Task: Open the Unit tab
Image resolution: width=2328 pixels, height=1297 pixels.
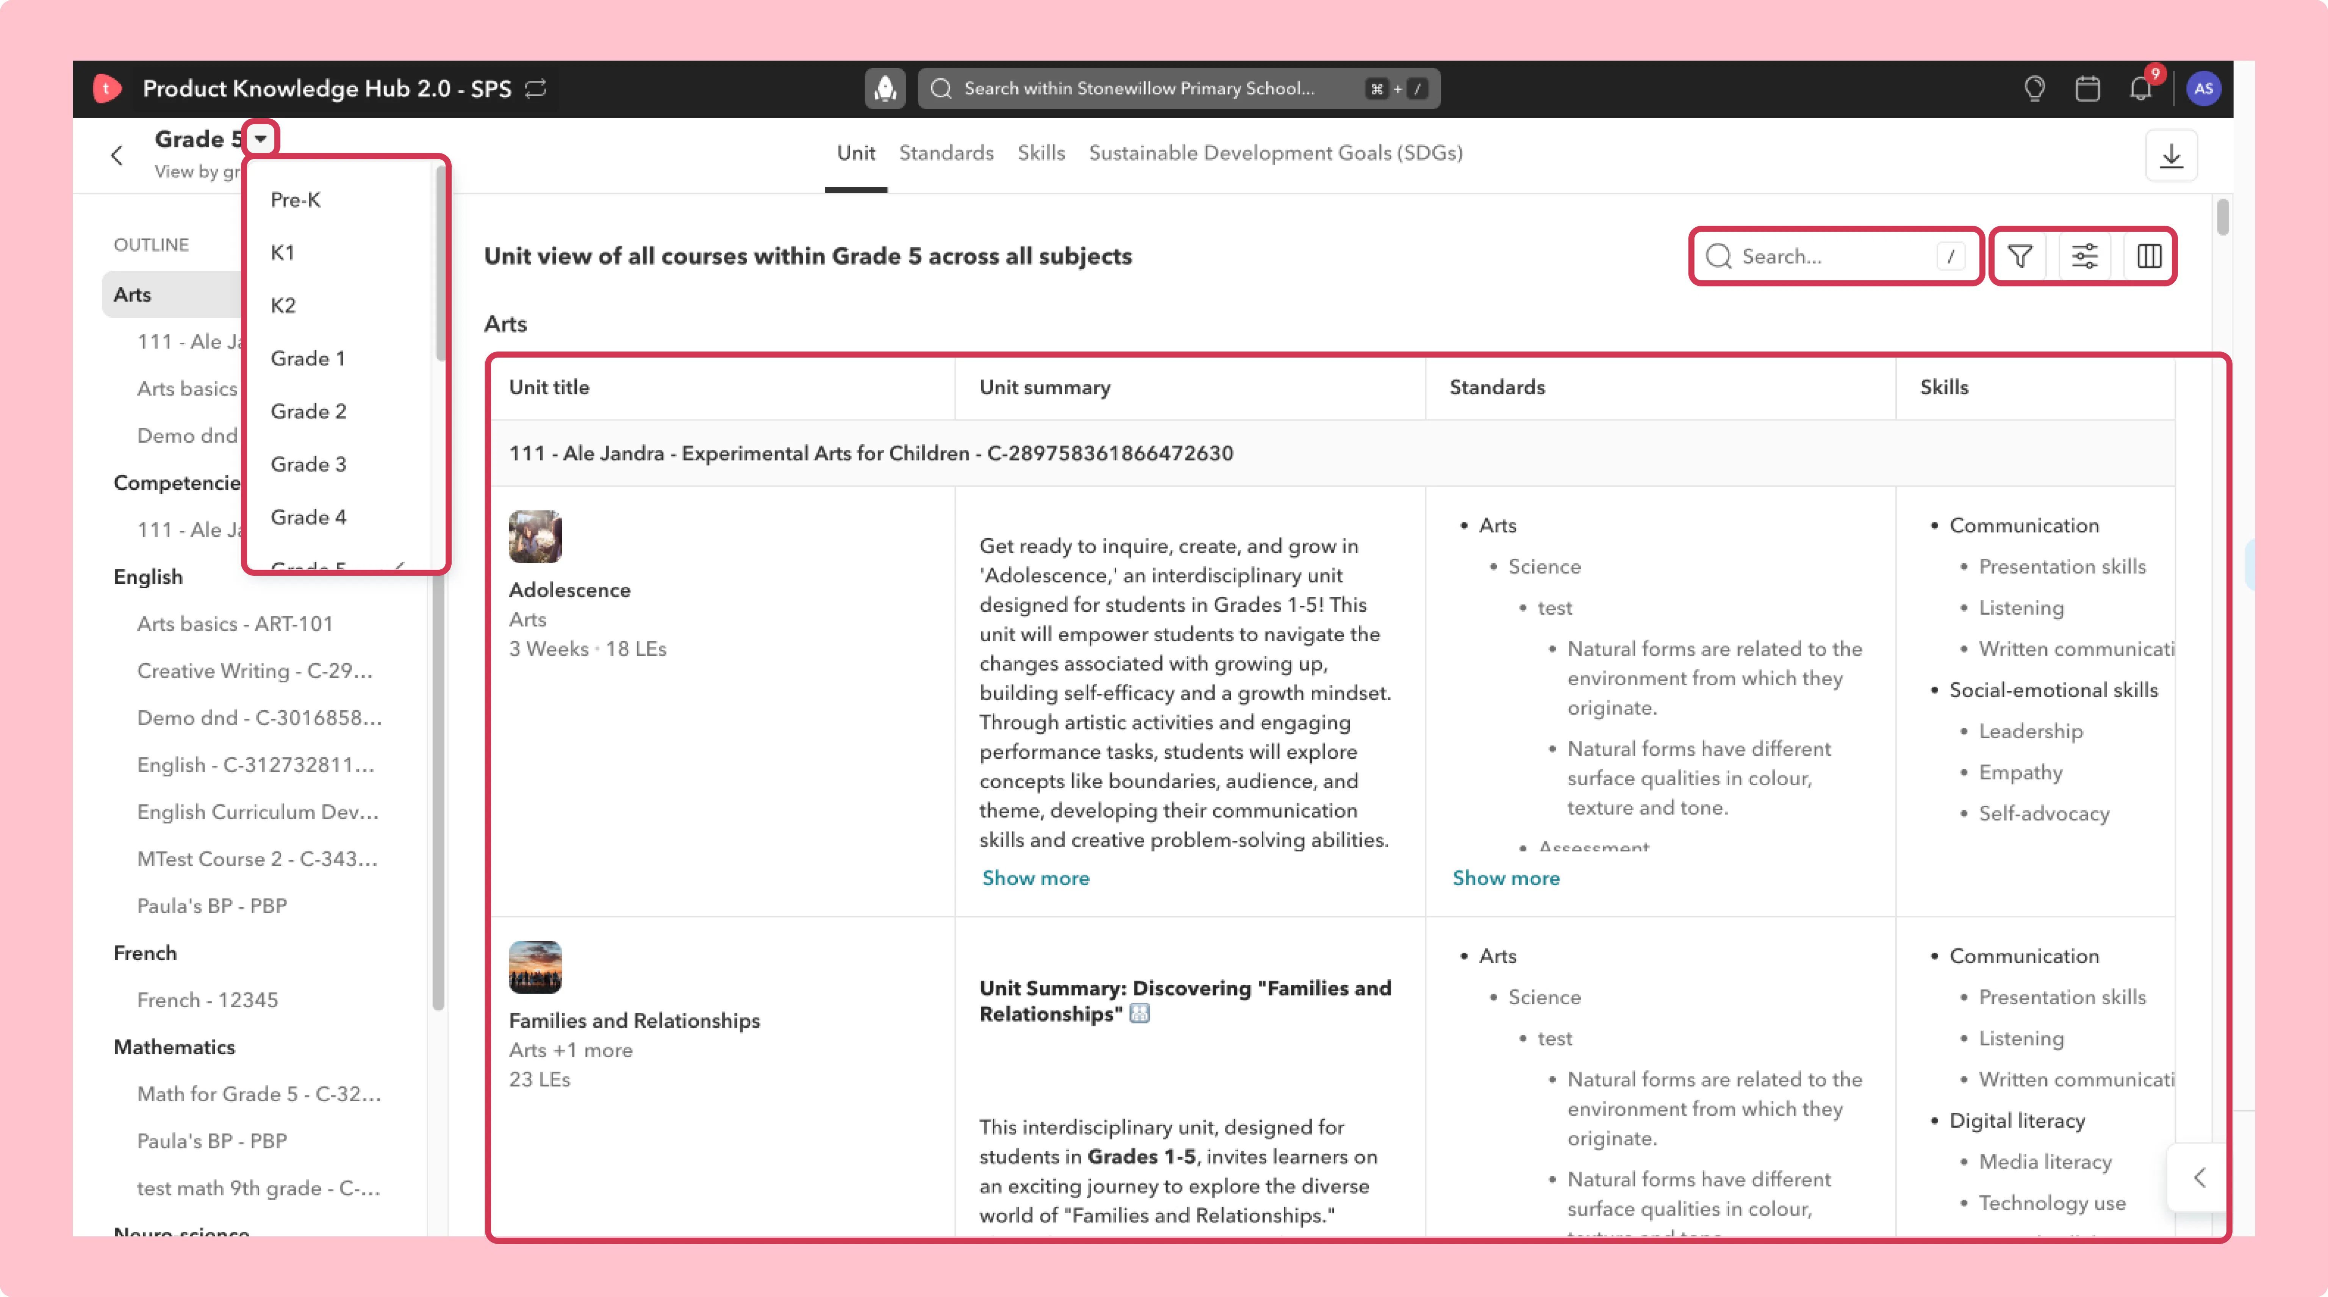Action: pos(856,153)
